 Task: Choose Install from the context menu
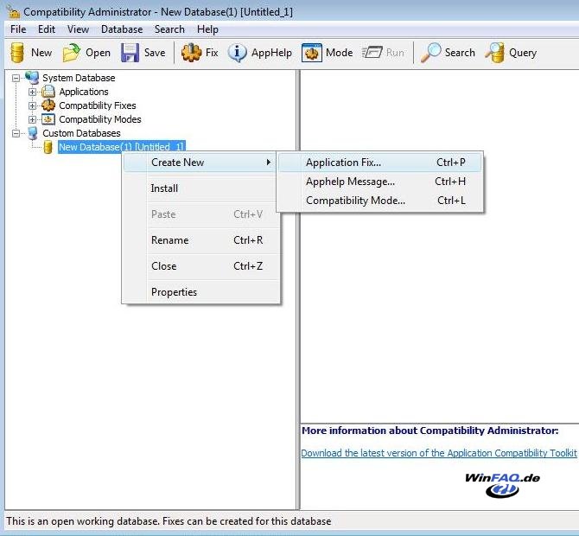click(x=200, y=188)
